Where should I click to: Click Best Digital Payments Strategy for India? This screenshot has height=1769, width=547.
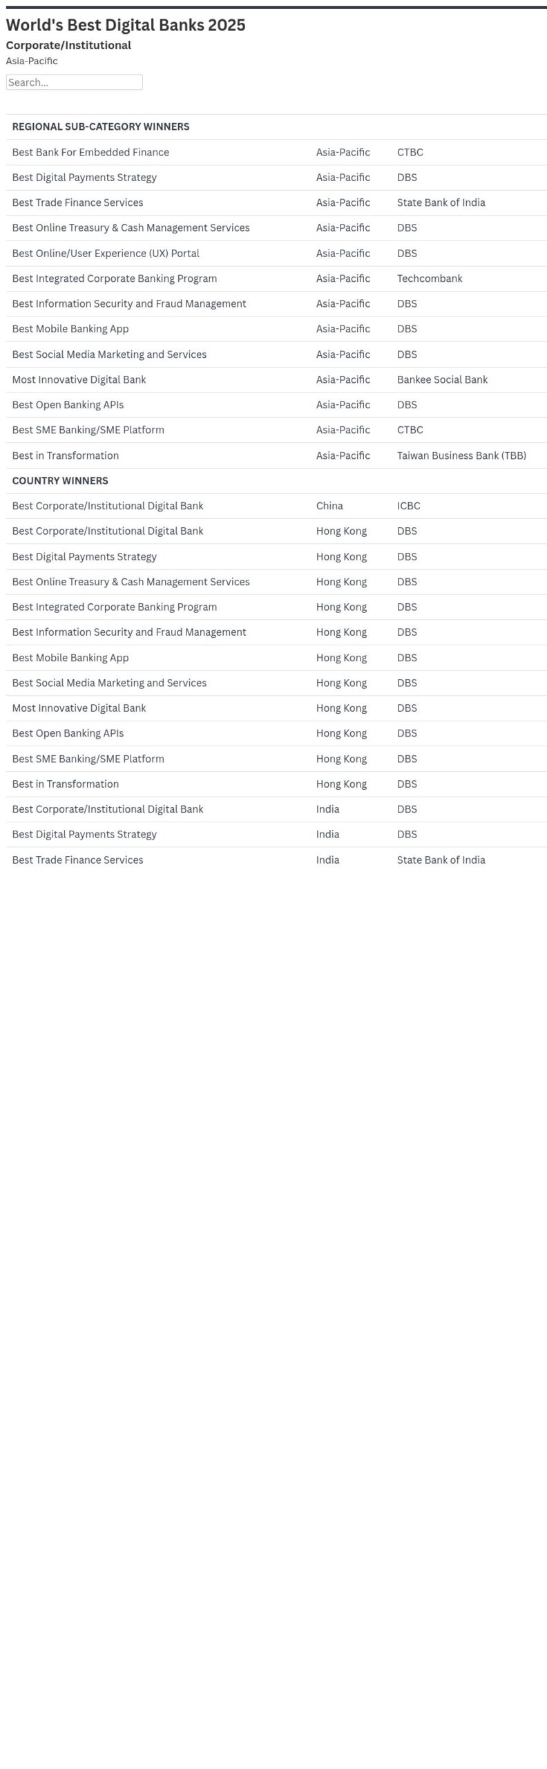(x=84, y=834)
